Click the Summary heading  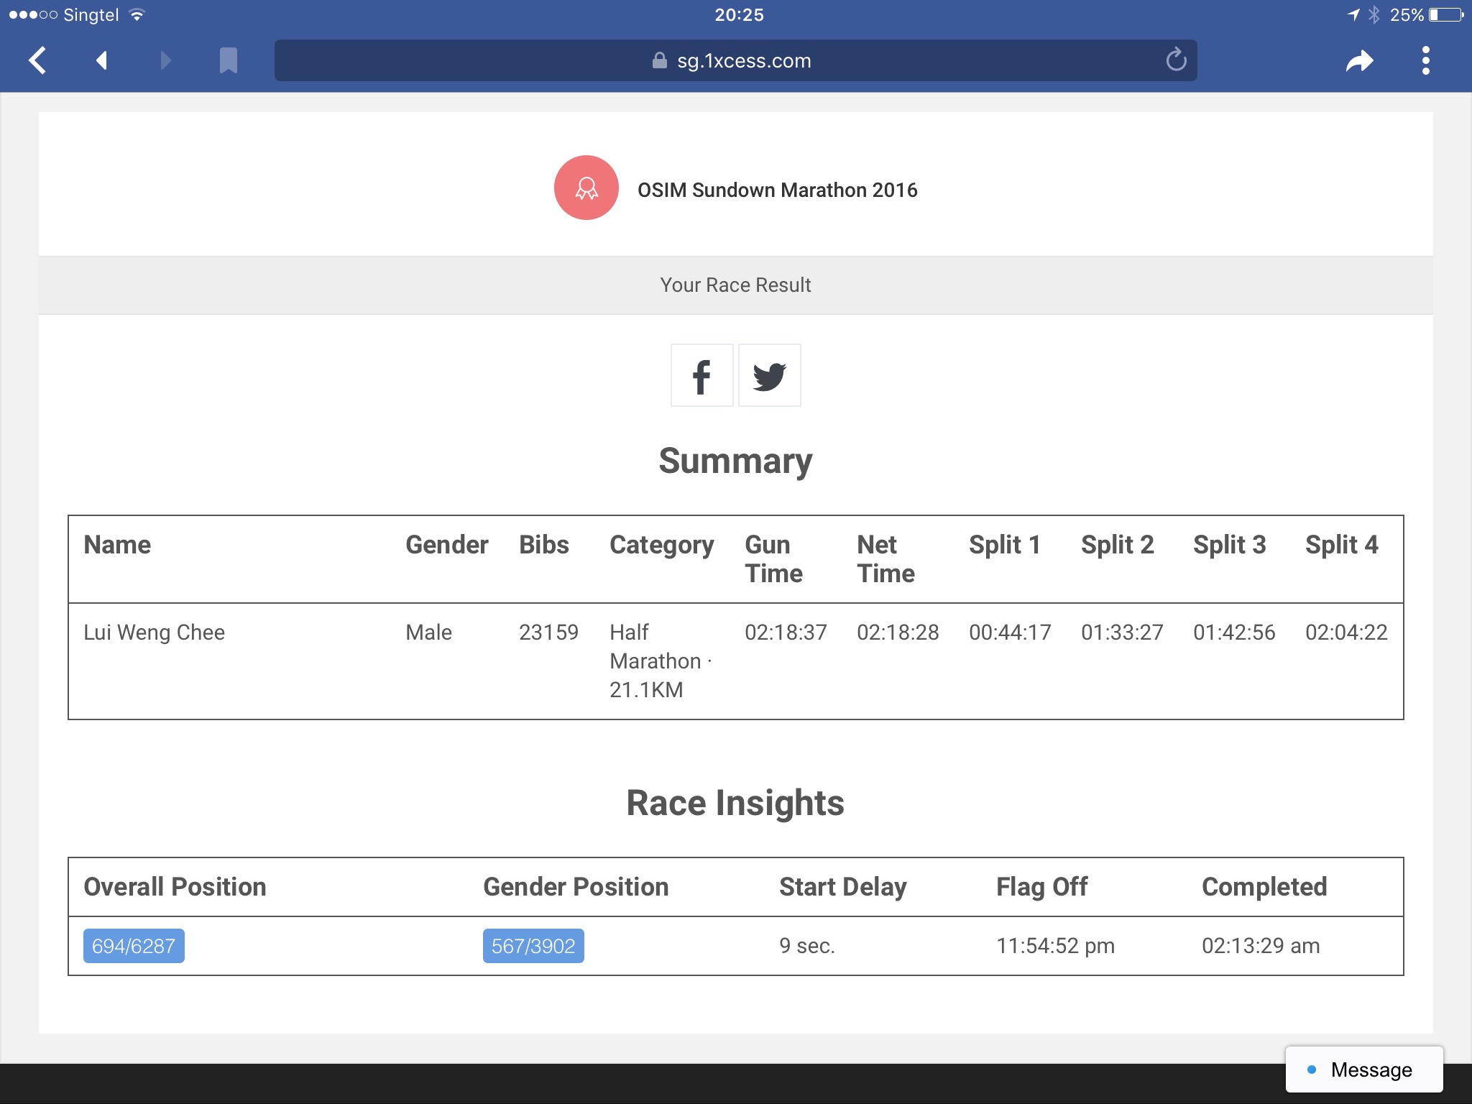click(735, 461)
